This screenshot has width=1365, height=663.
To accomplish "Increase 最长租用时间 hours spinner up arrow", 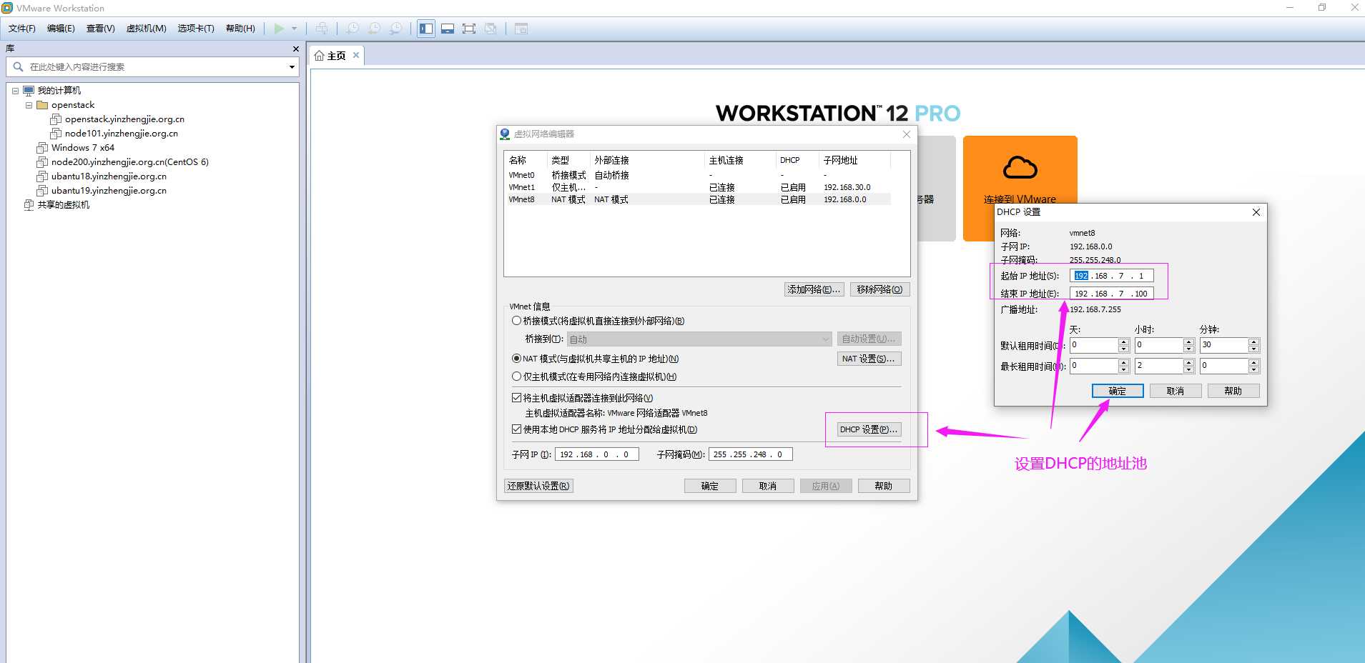I will coord(1188,362).
